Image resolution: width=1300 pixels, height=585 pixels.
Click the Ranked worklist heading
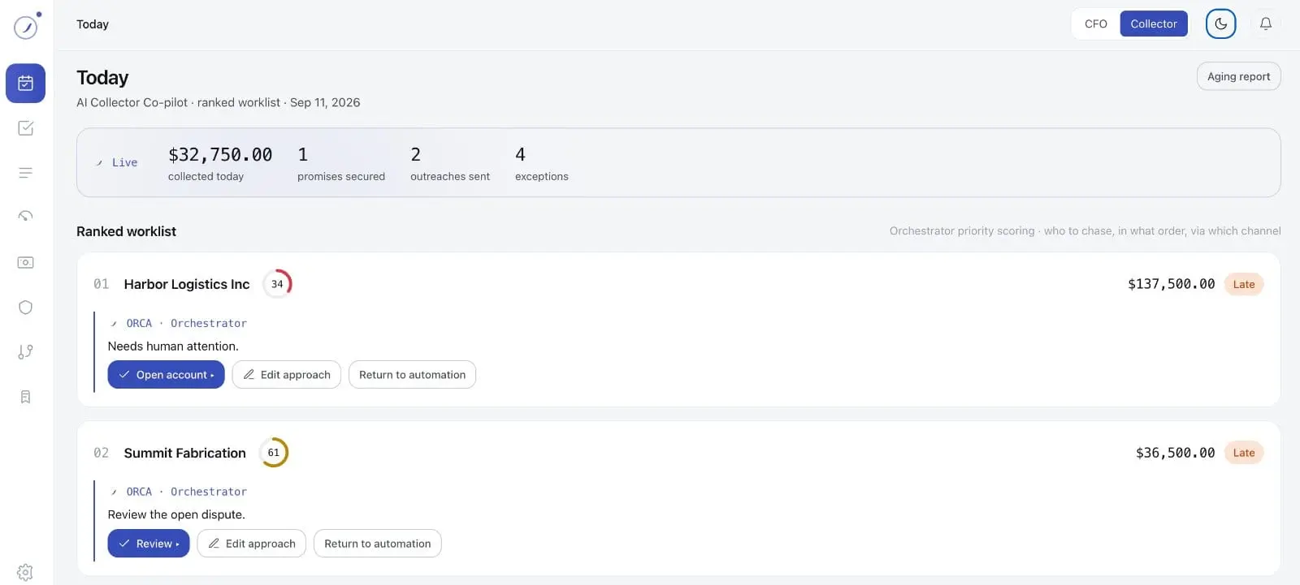tap(126, 231)
